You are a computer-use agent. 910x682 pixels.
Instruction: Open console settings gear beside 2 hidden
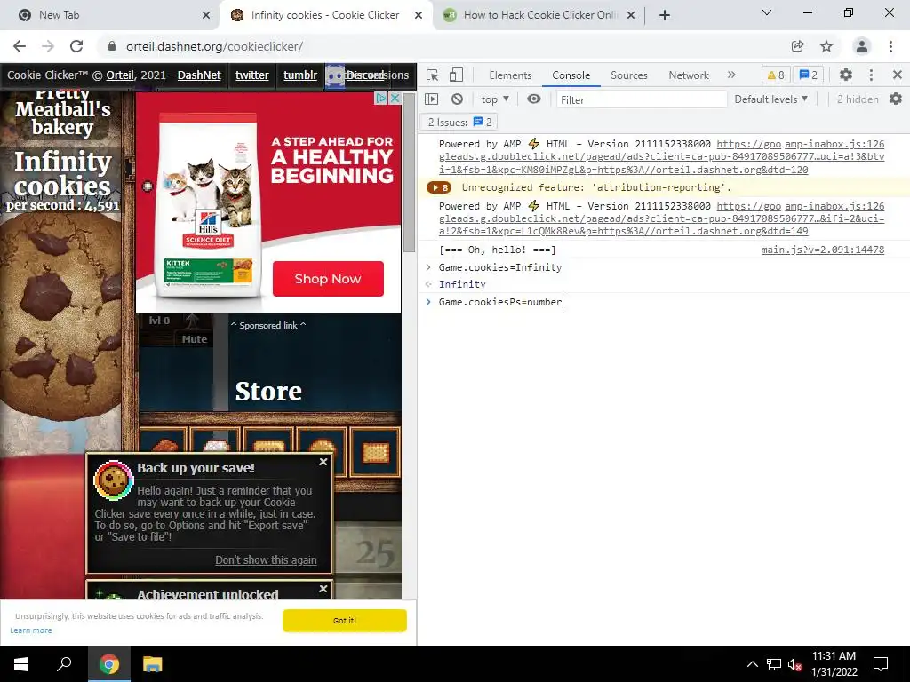pyautogui.click(x=896, y=99)
